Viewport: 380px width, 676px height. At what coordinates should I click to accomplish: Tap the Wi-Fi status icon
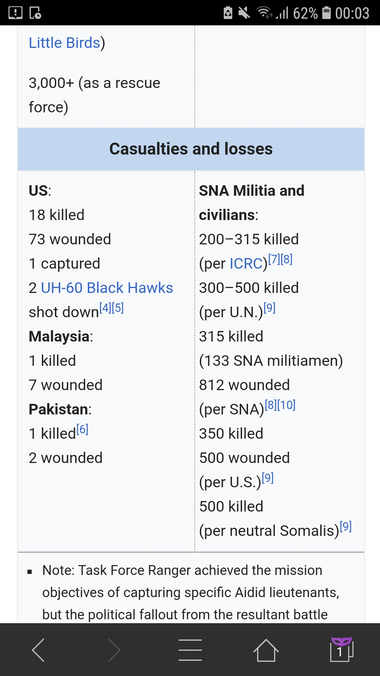point(264,13)
